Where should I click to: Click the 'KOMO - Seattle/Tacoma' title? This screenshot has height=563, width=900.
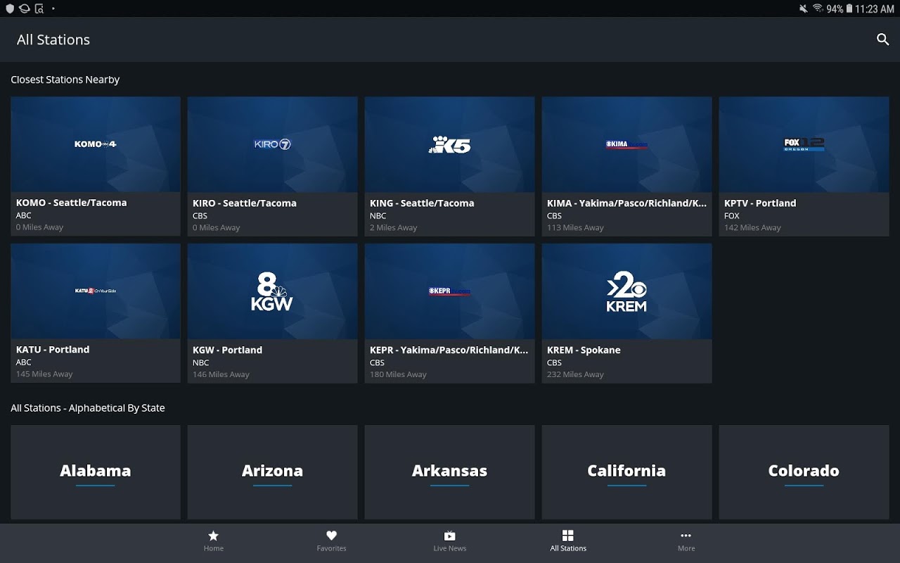point(72,203)
